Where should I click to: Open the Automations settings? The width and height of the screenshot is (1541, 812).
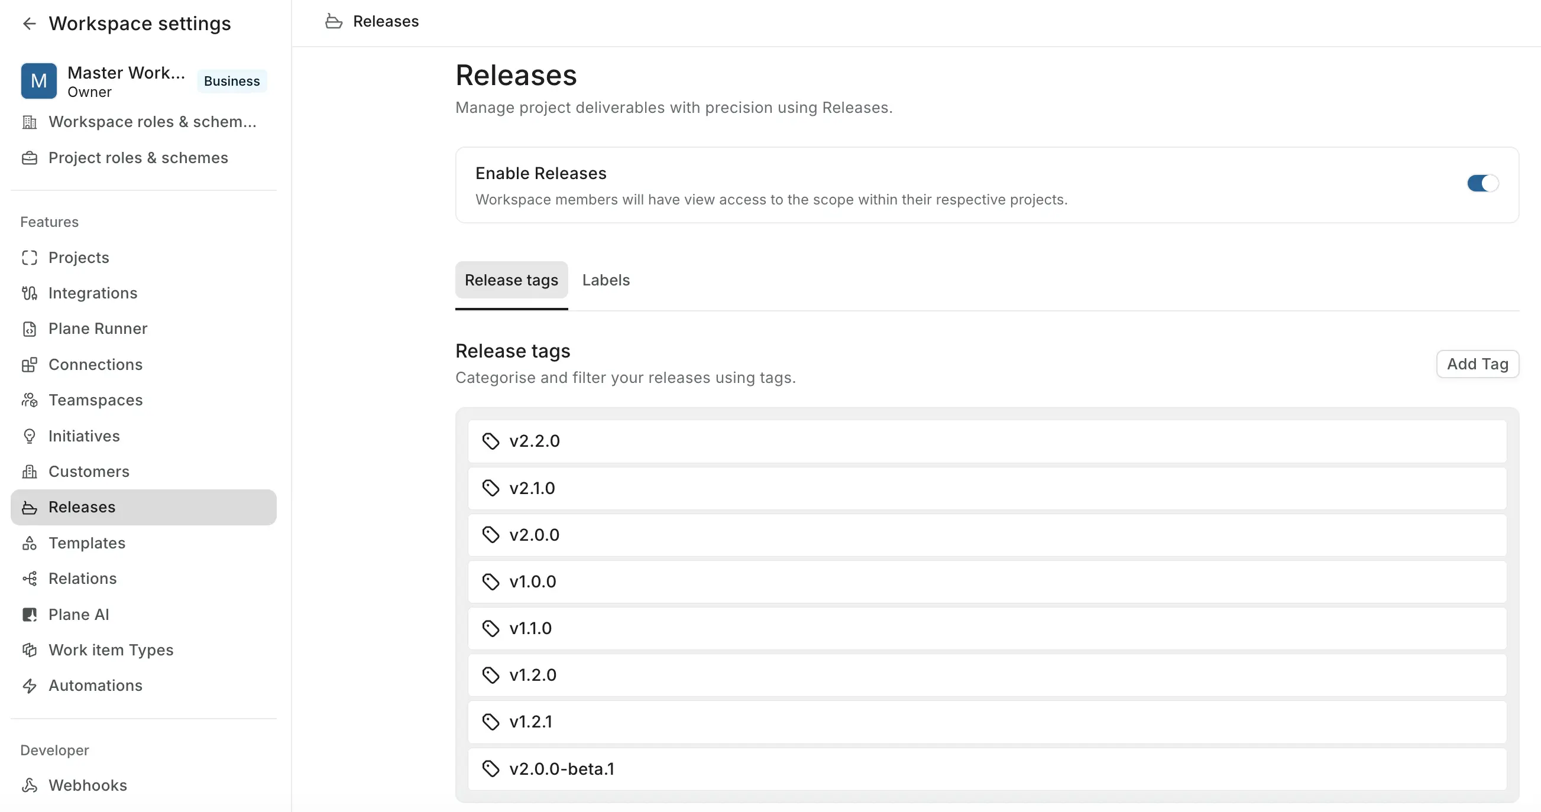pos(144,686)
